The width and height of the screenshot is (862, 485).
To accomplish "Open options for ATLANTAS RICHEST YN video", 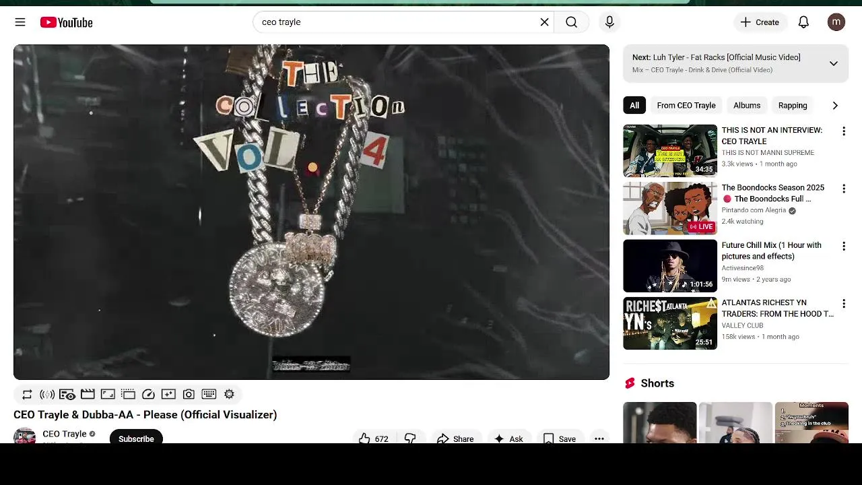I will pos(843,304).
